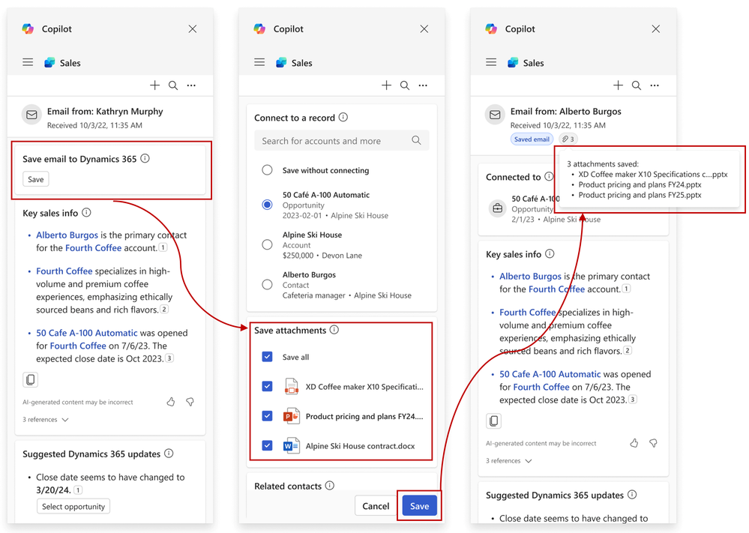Click Search for accounts and more field
The width and height of the screenshot is (749, 533).
point(342,140)
